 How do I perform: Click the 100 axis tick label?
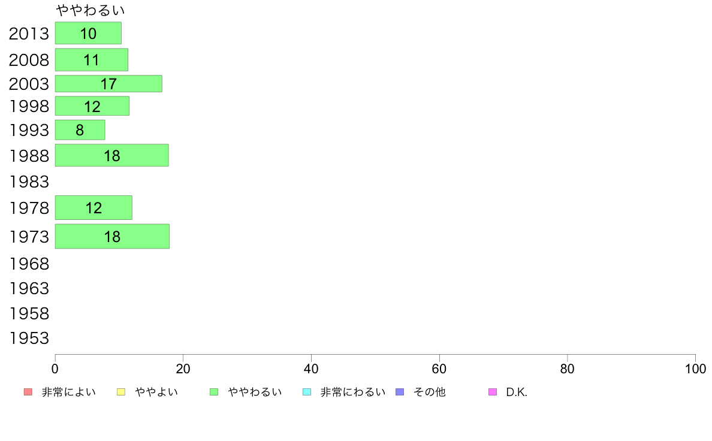click(695, 368)
